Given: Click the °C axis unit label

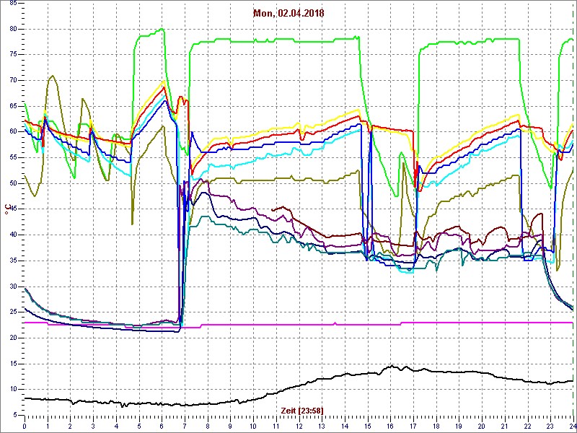Looking at the screenshot, I should 6,209.
